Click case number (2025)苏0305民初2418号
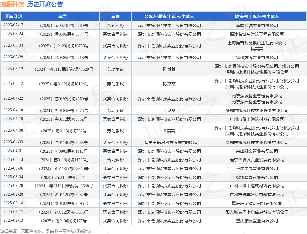This screenshot has width=307, height=234. [64, 58]
